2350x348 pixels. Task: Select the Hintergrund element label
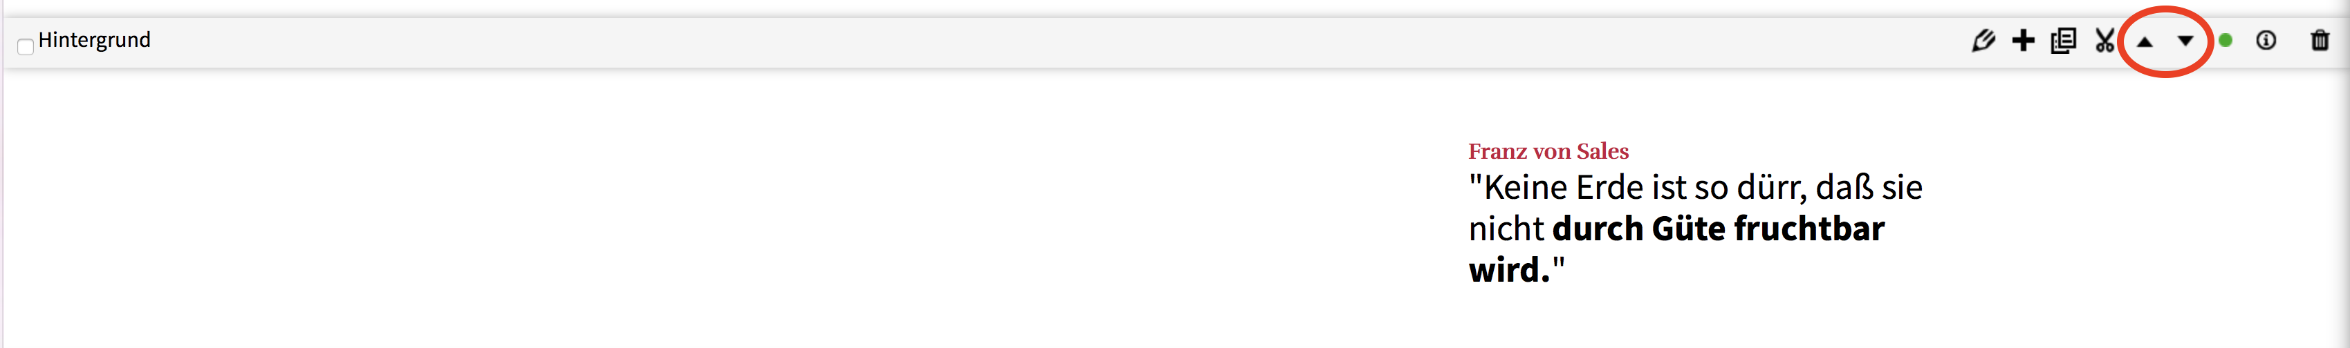click(94, 40)
